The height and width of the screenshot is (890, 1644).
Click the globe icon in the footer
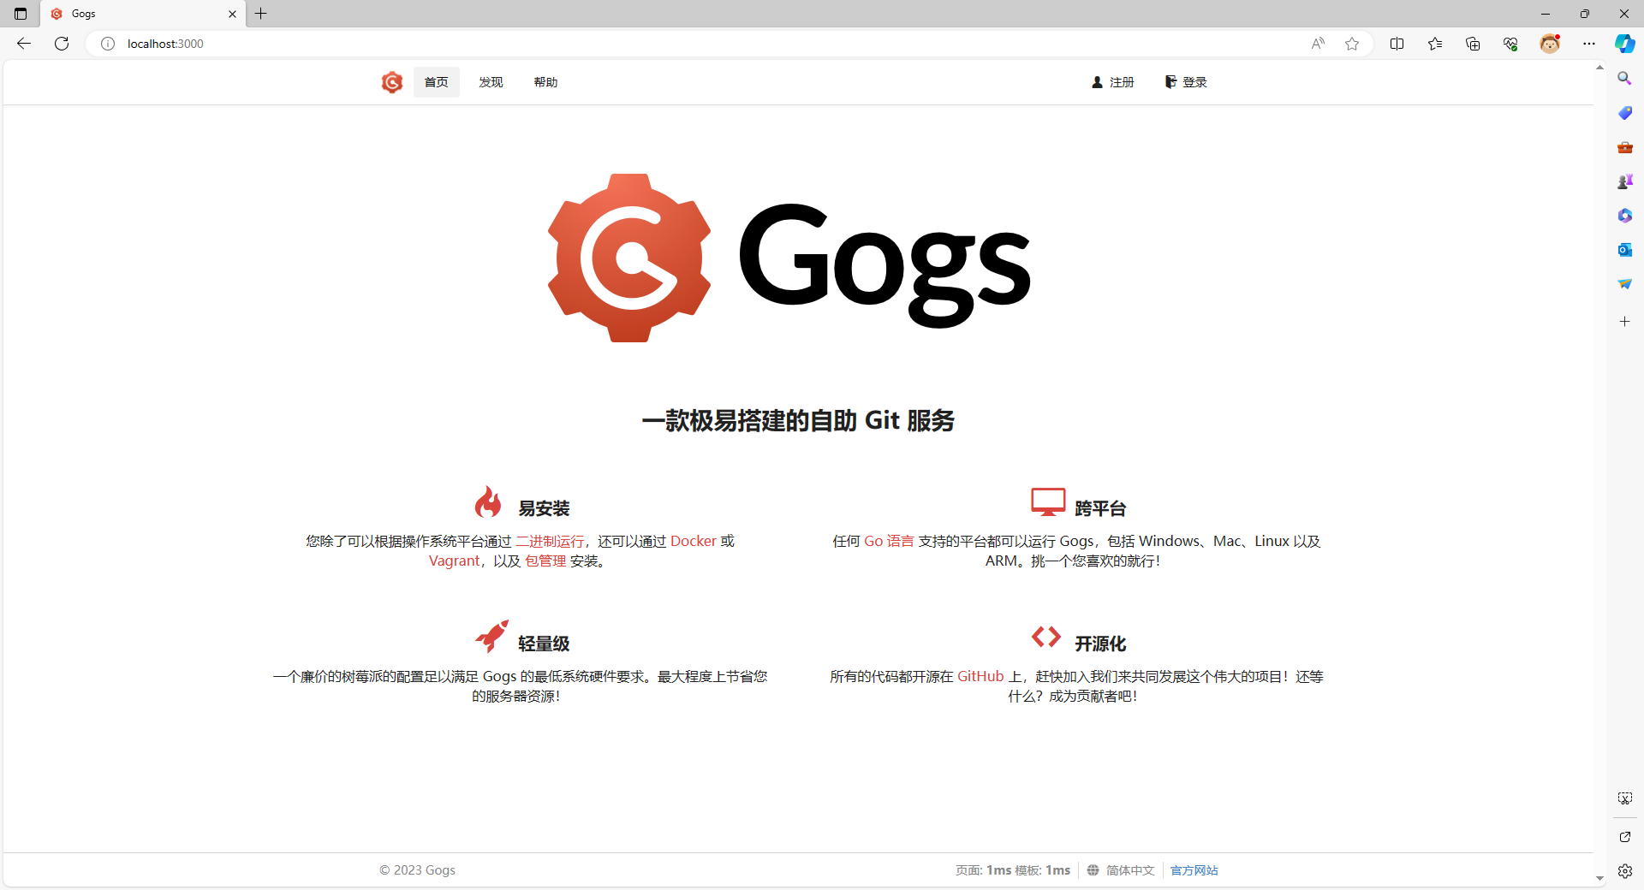pyautogui.click(x=1093, y=870)
